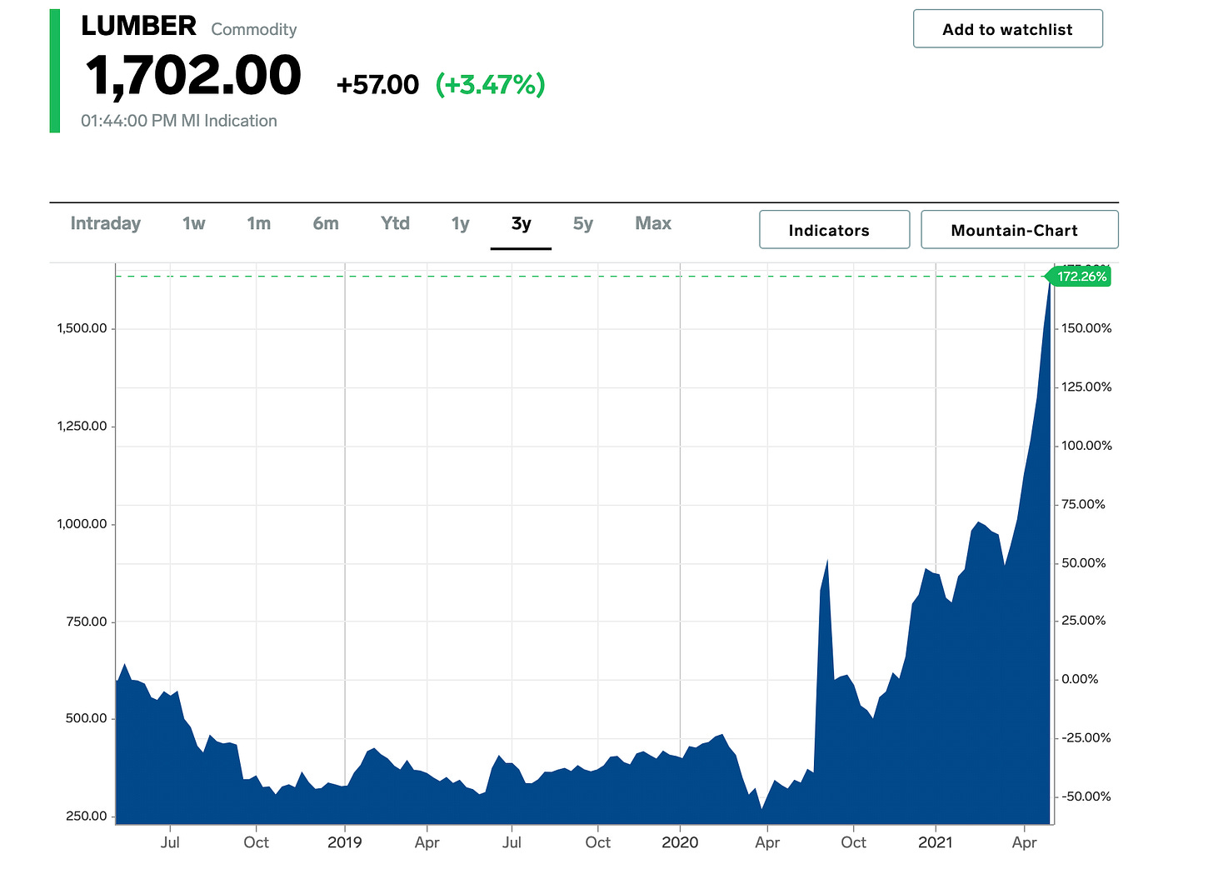The image size is (1213, 884).
Task: Select the 6m time range
Action: pos(326,223)
